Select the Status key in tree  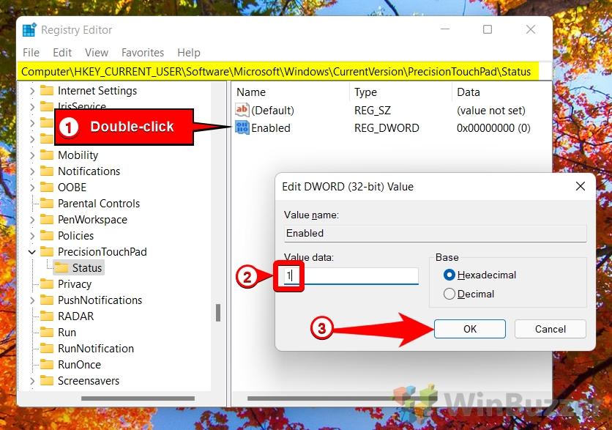point(86,268)
